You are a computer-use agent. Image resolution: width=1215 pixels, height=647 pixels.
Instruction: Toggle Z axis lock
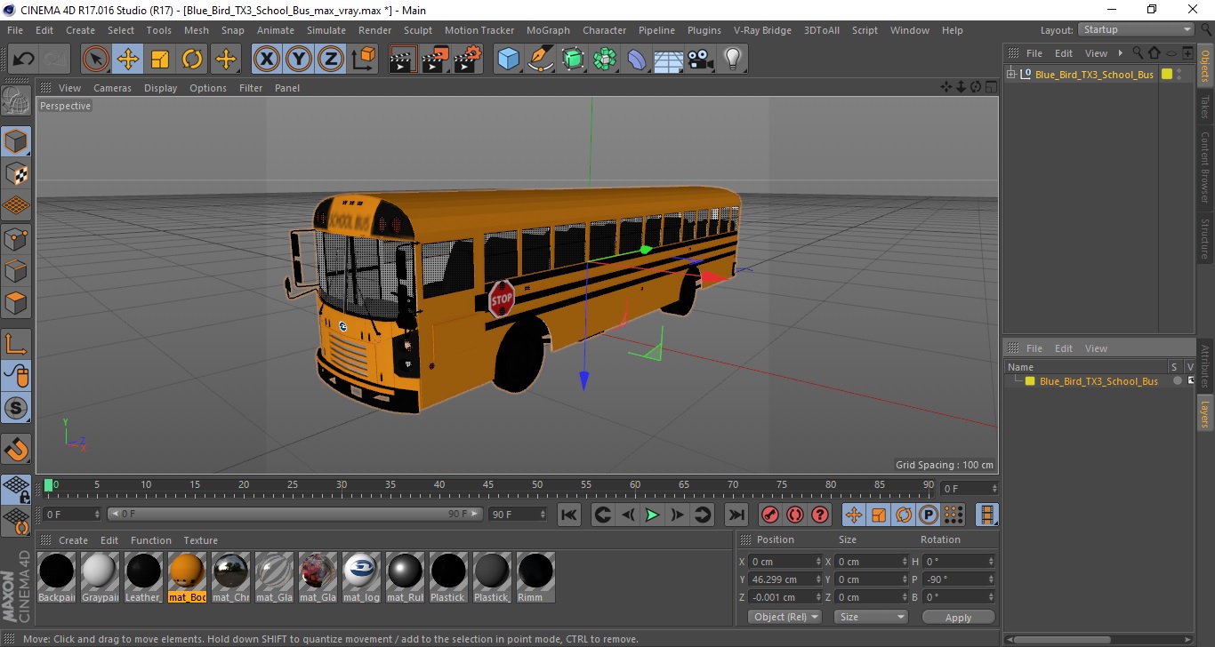pos(331,60)
